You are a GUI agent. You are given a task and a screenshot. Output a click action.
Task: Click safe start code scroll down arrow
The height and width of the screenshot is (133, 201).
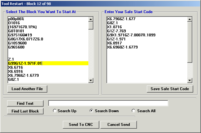point(189,80)
